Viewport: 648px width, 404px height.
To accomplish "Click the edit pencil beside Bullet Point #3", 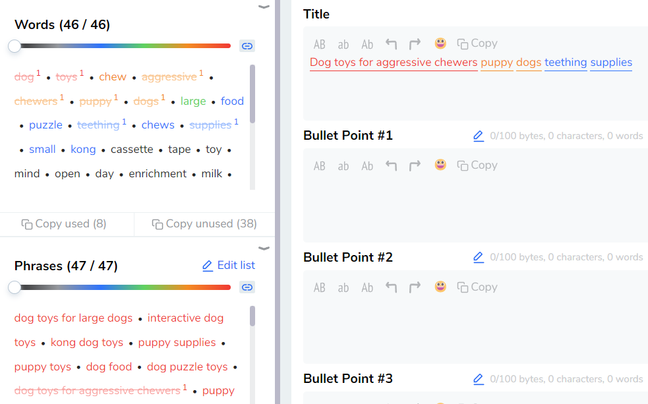I will pos(479,380).
